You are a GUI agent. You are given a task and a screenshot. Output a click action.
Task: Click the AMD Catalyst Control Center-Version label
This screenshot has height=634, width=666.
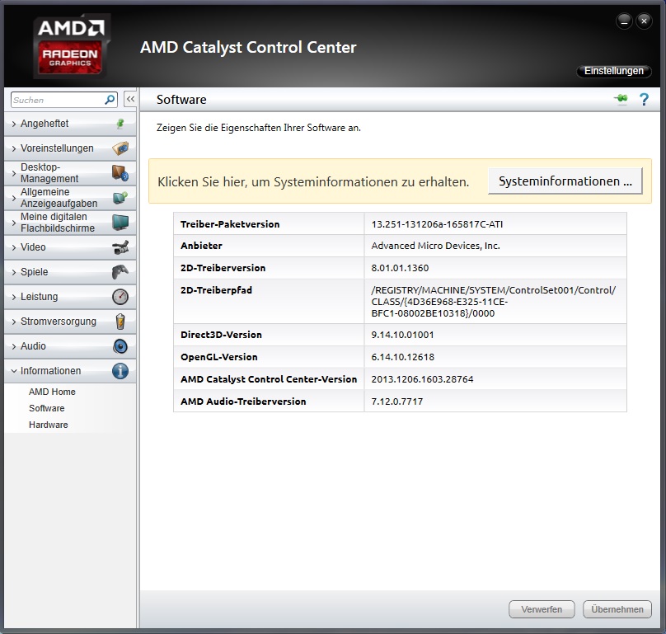point(269,379)
